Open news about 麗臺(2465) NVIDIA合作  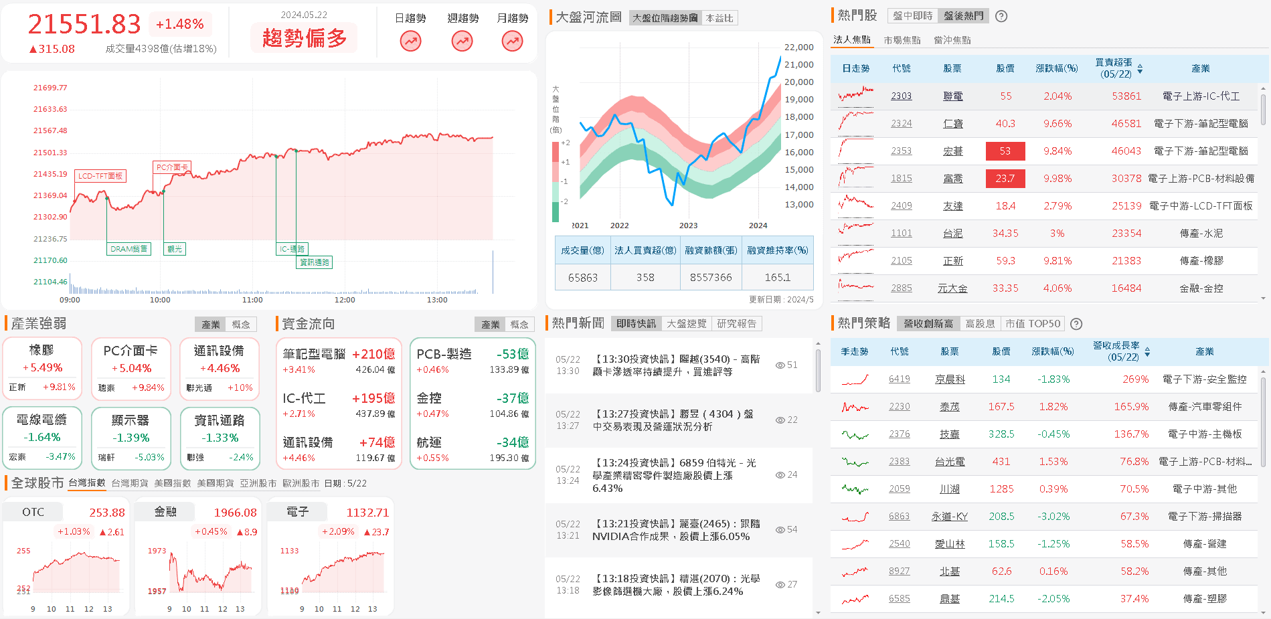(x=676, y=530)
